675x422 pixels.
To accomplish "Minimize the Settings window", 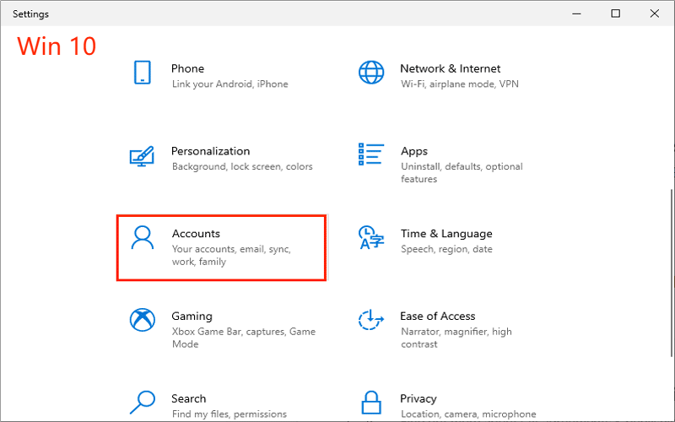I will 576,14.
